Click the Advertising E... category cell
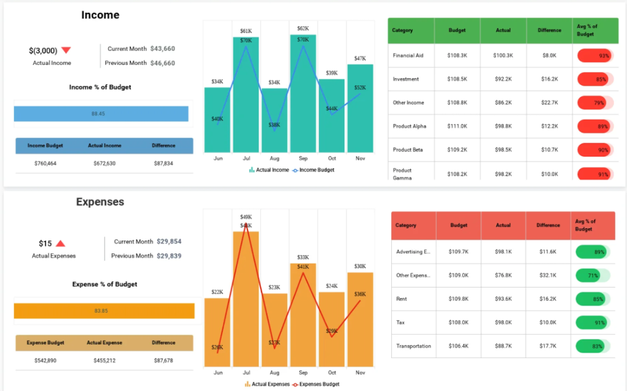This screenshot has width=627, height=391. pyautogui.click(x=413, y=252)
